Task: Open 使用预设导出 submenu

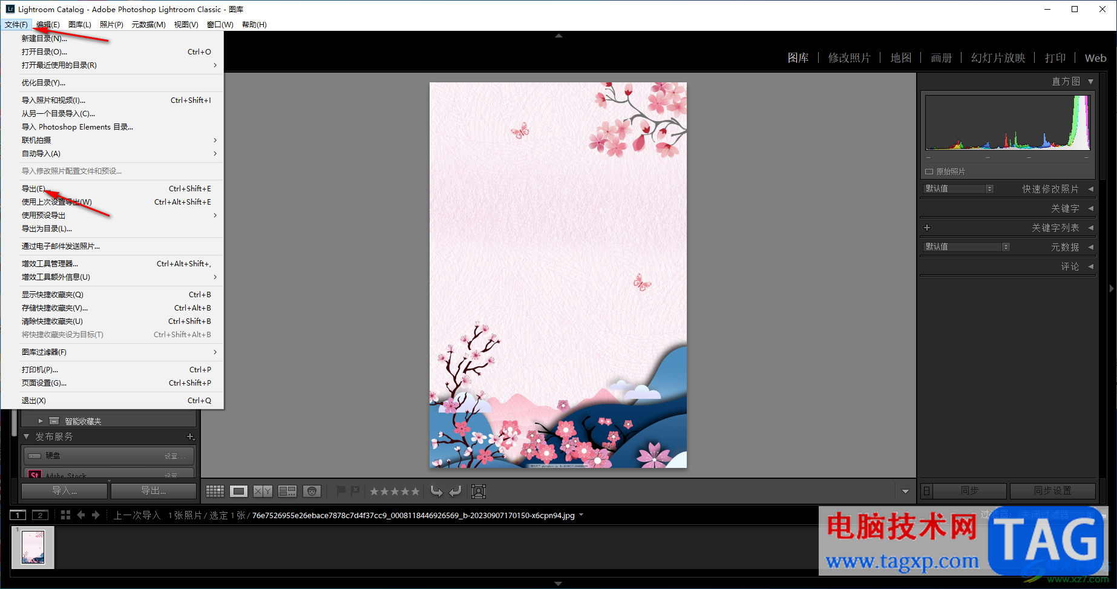Action: click(113, 216)
